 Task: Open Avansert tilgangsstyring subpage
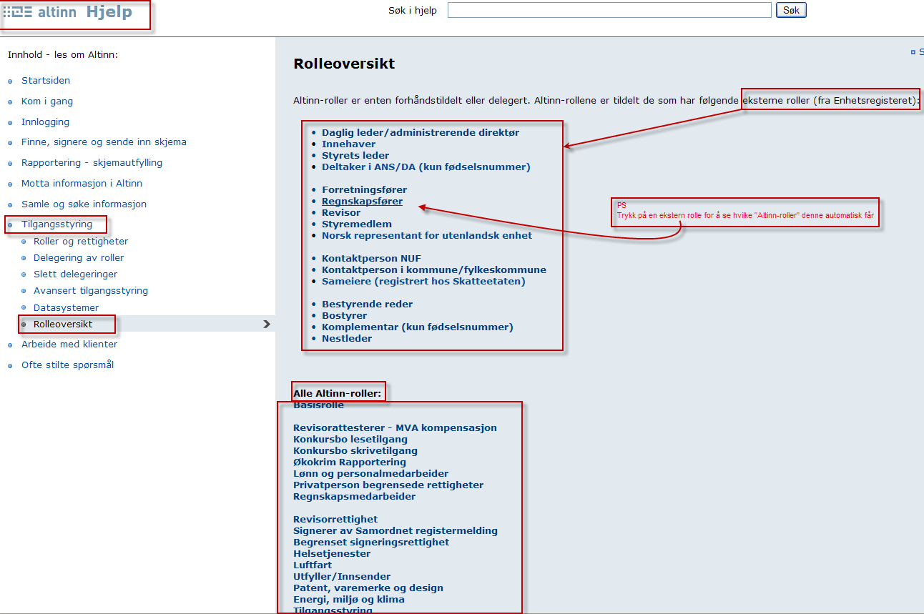point(91,291)
